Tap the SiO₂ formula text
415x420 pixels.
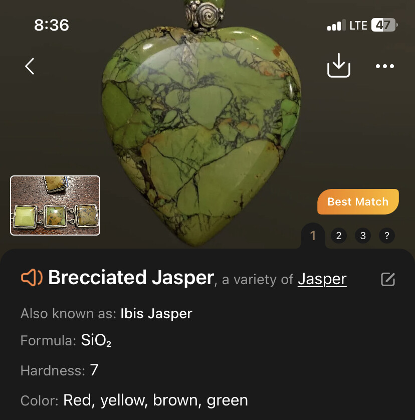(96, 340)
